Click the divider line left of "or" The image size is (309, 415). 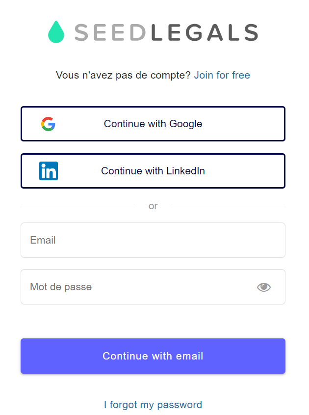point(78,206)
